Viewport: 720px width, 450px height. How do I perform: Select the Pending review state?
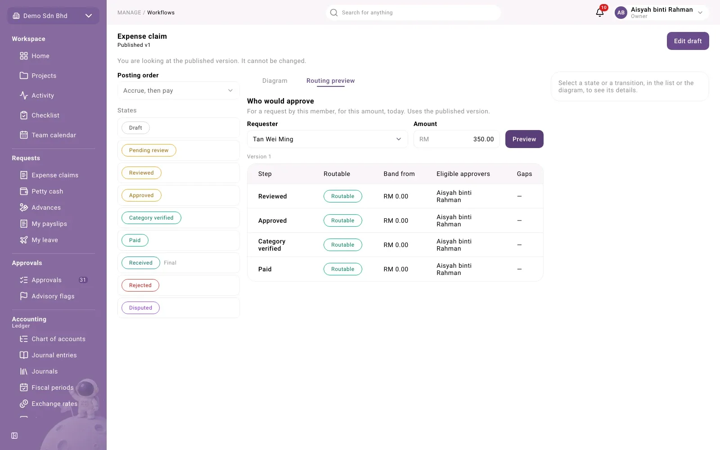pyautogui.click(x=149, y=150)
